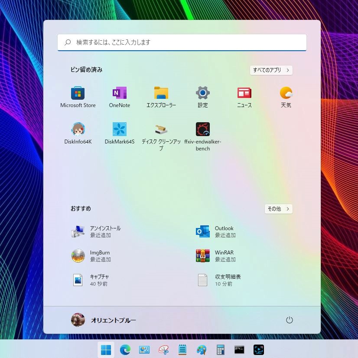358x358 pixels.
Task: Launch DiskInfo64K pinned app
Action: (x=78, y=133)
